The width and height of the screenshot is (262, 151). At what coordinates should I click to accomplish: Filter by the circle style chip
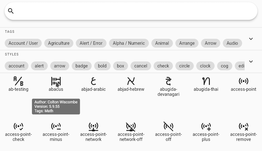click(184, 66)
